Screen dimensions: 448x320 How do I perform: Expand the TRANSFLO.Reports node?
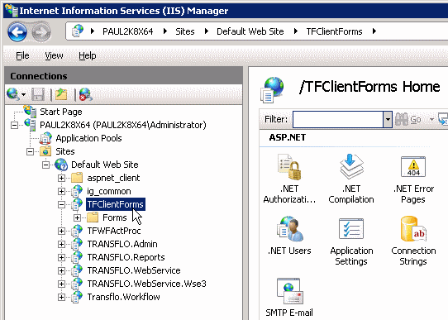click(x=61, y=257)
